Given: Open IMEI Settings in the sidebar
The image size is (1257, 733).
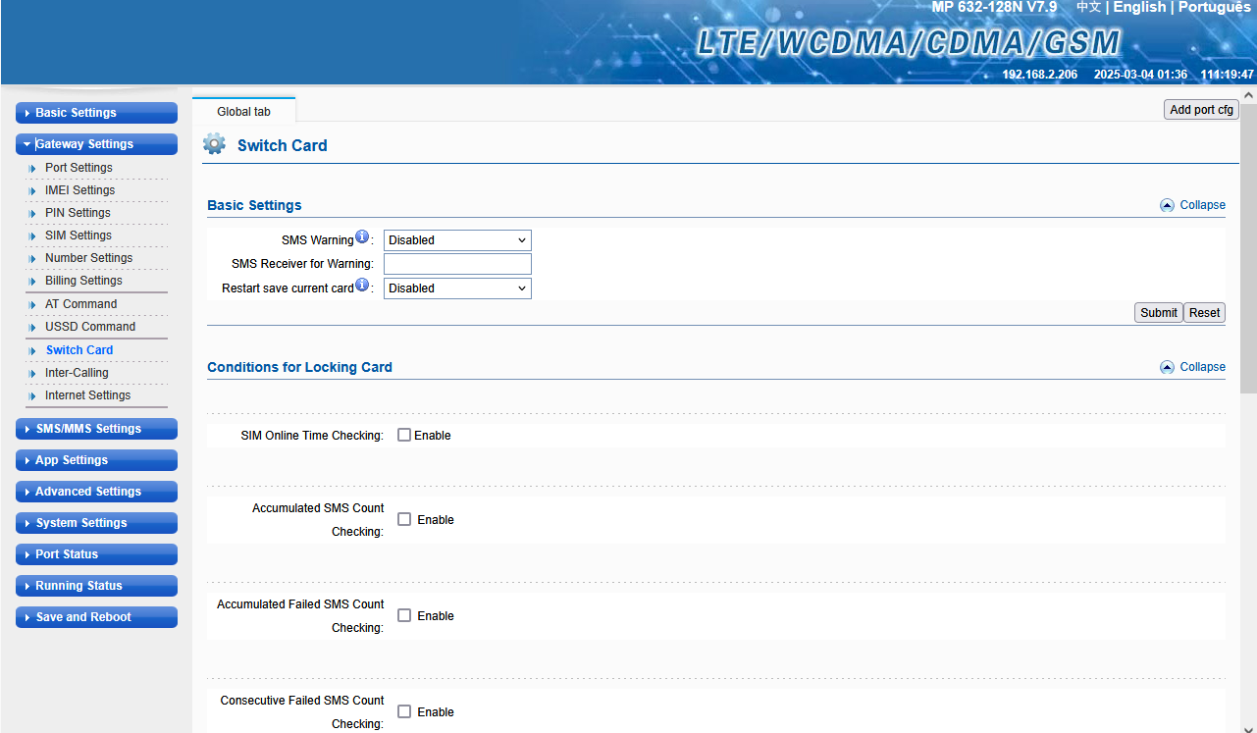Looking at the screenshot, I should [79, 190].
